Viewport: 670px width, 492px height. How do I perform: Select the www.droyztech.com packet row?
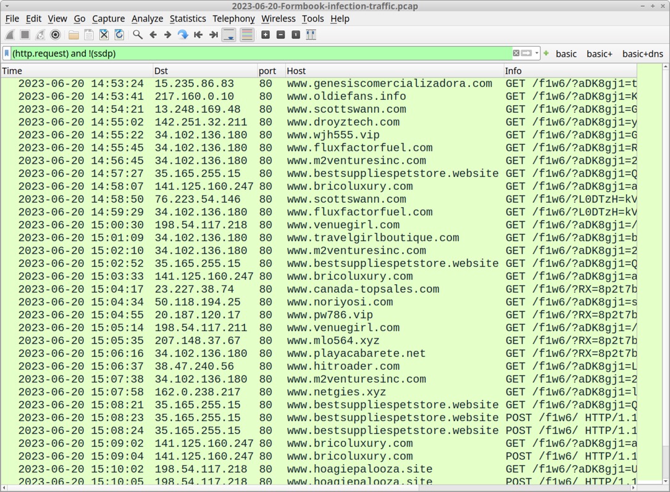(x=319, y=122)
